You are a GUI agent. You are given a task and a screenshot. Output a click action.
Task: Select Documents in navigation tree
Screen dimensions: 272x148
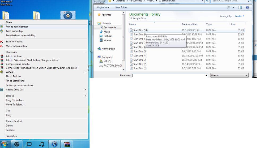(x=110, y=27)
